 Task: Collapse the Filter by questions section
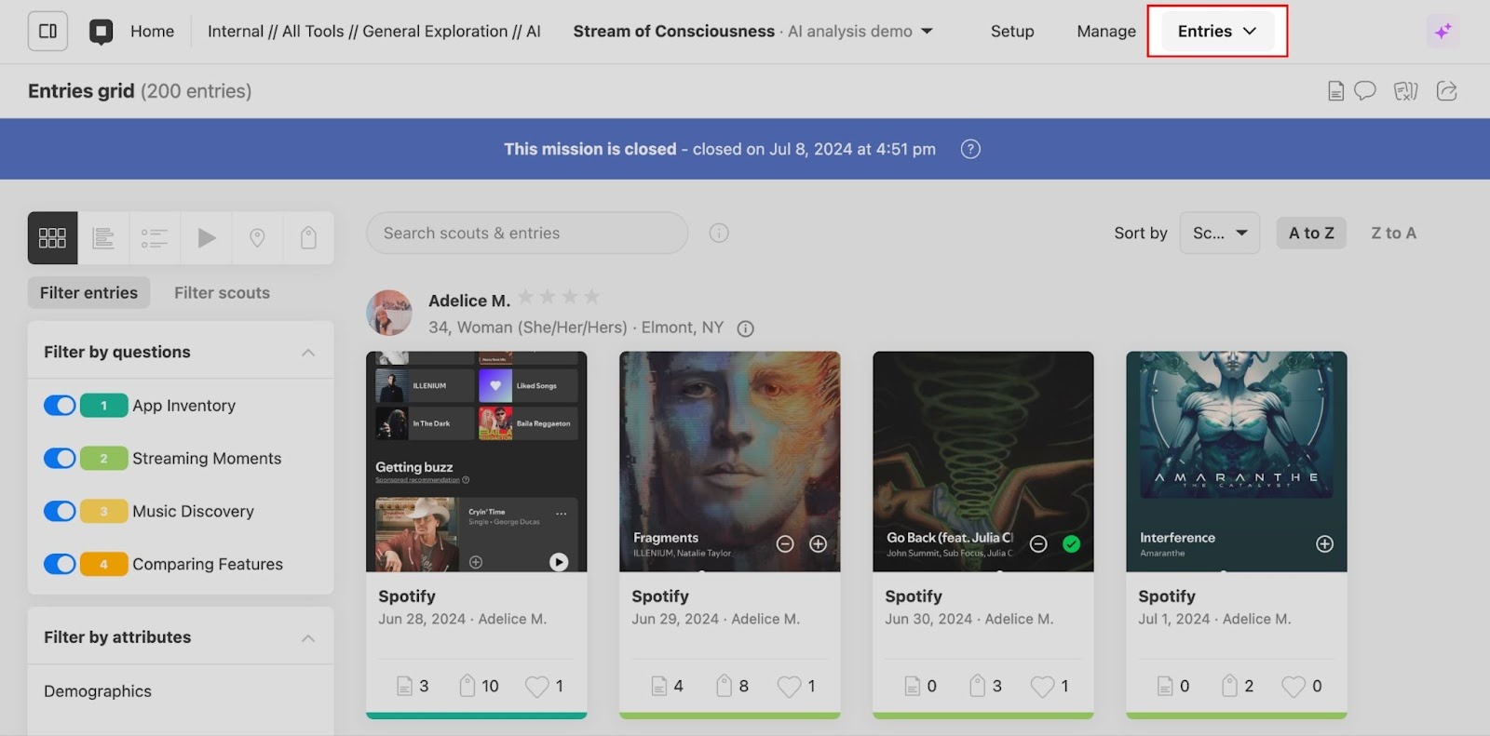tap(308, 353)
